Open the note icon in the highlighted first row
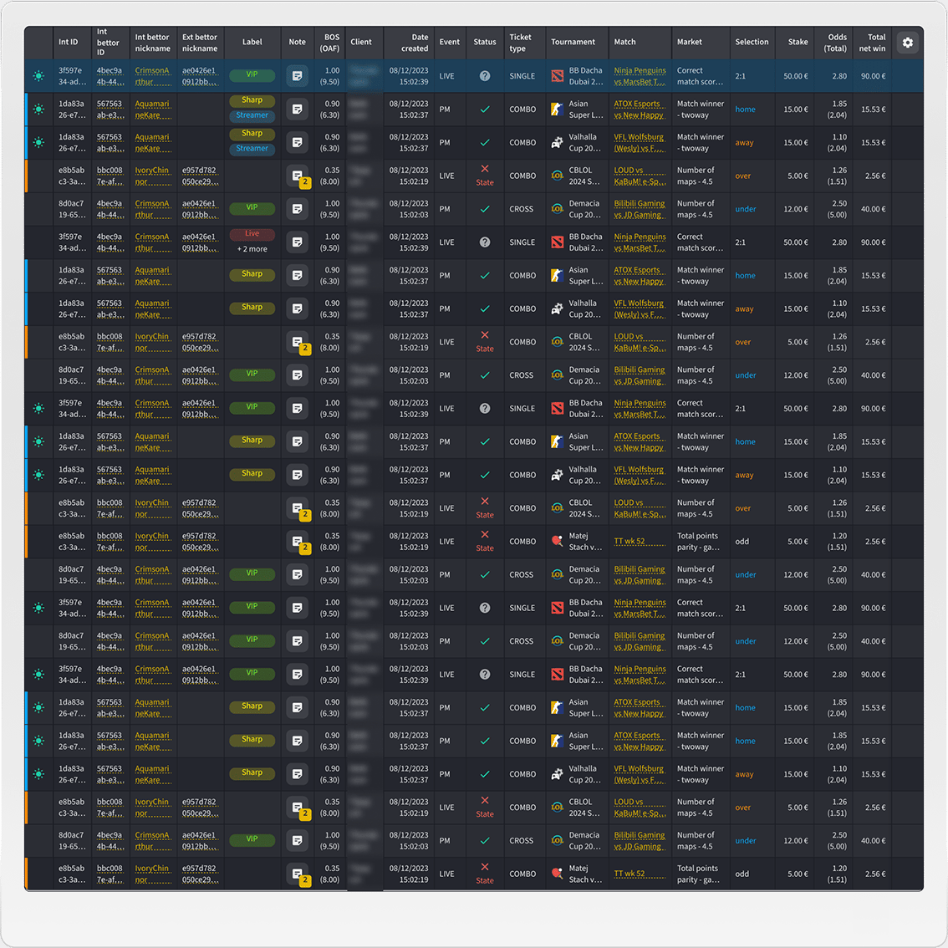Screen dimensions: 948x948 pos(297,76)
